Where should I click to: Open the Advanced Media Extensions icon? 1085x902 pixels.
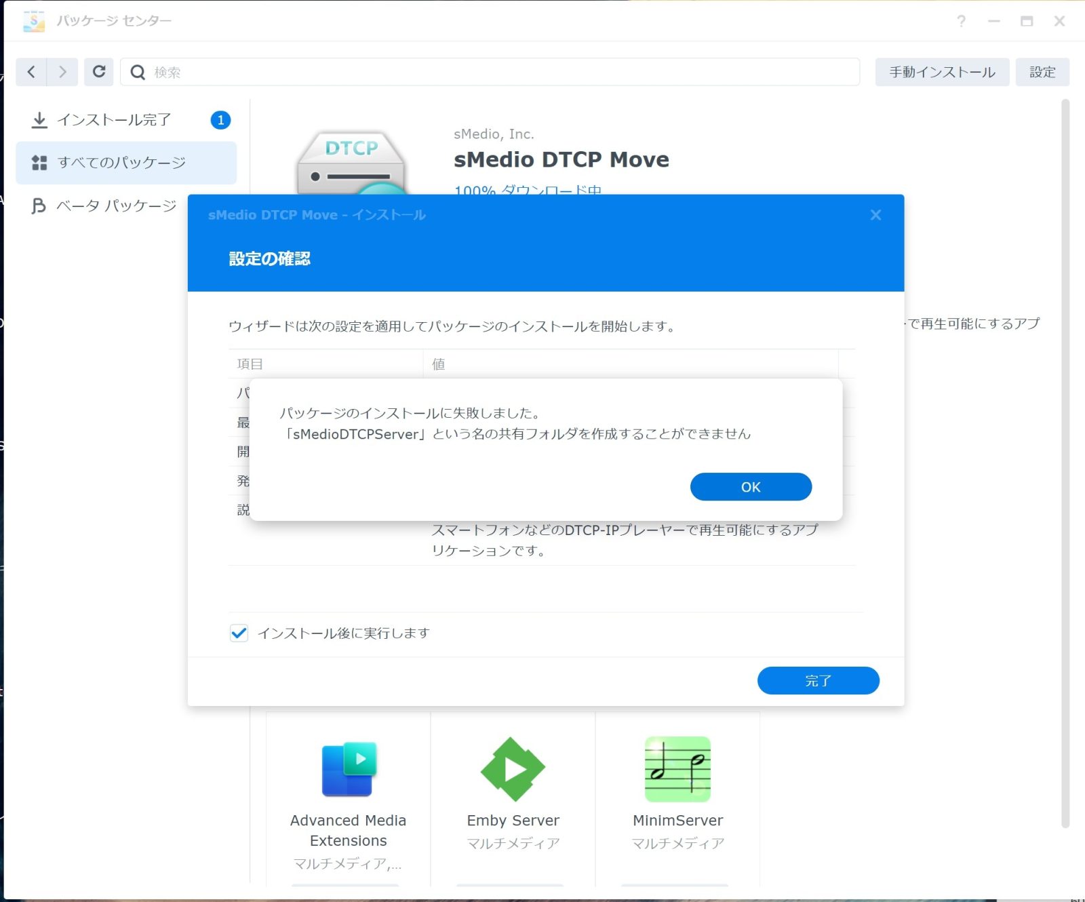click(x=349, y=769)
